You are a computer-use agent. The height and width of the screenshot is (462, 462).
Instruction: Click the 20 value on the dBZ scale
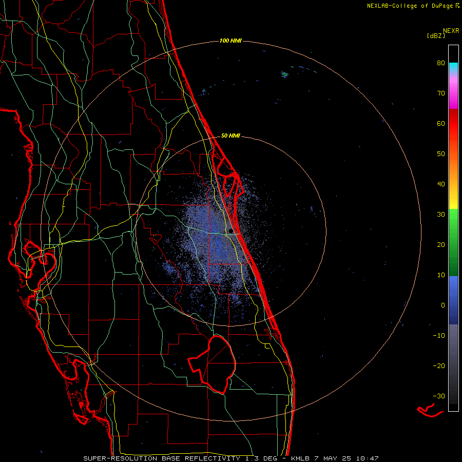[441, 244]
